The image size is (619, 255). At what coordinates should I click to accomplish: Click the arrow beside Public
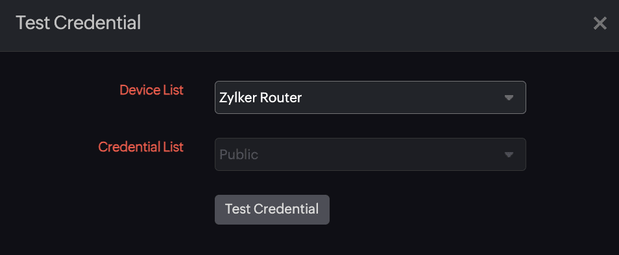tap(509, 155)
